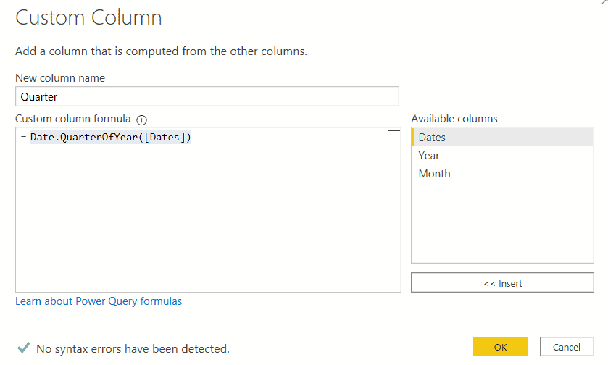The width and height of the screenshot is (608, 365).
Task: Click the formula editor scrollbar marker
Action: 394,130
